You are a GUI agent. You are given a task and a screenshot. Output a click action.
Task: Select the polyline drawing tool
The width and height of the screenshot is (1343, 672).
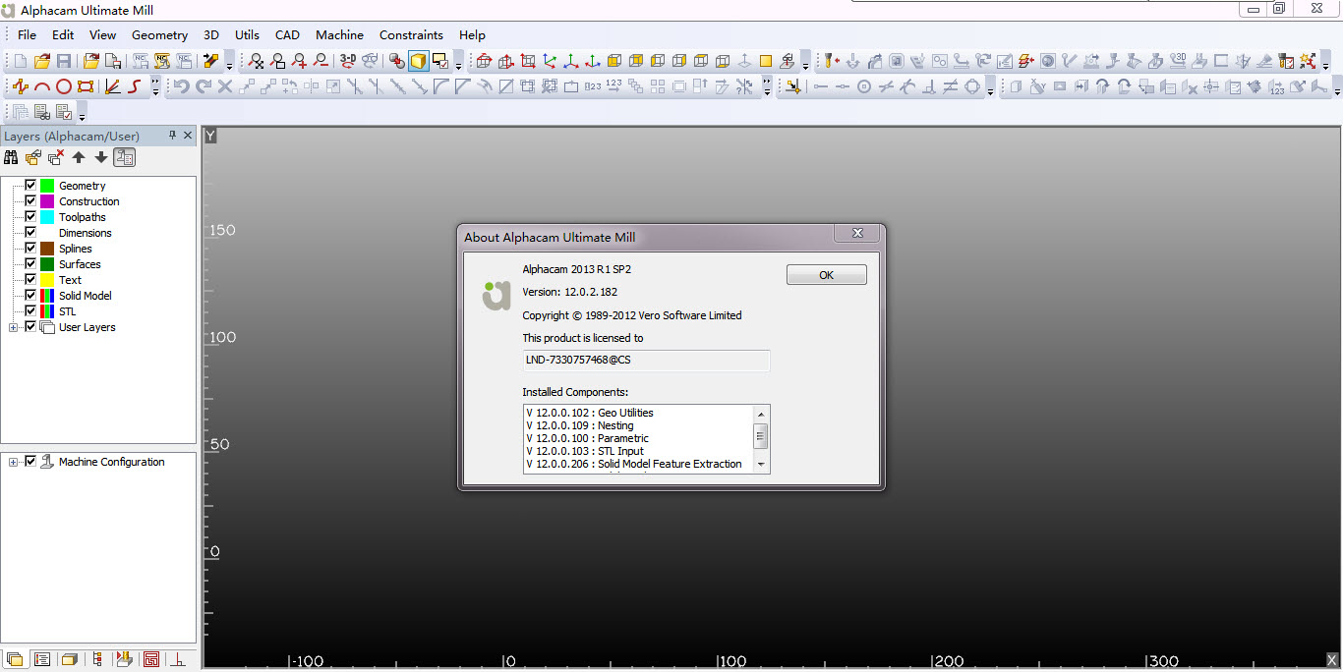21,86
